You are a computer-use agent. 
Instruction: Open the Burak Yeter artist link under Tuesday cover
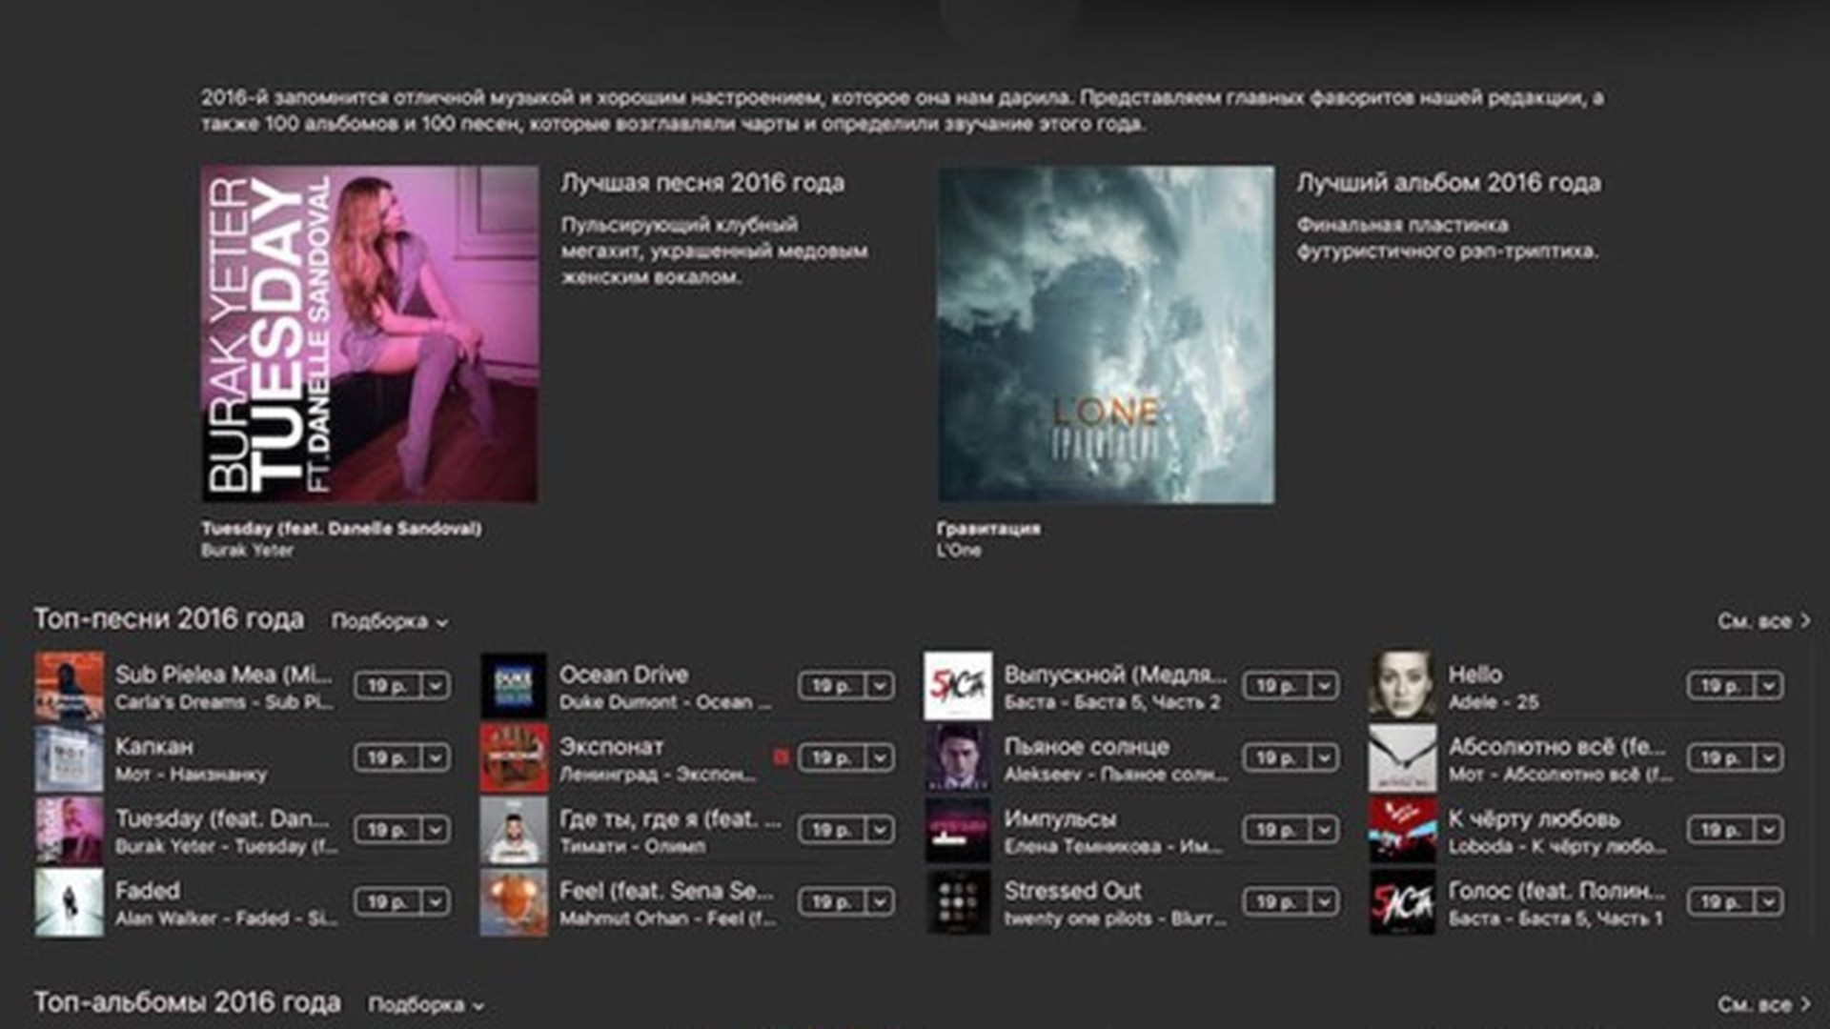(247, 550)
